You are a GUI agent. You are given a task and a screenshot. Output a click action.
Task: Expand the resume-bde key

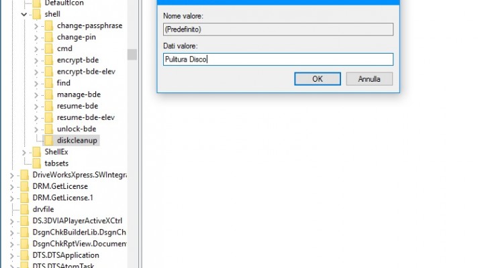[36, 107]
